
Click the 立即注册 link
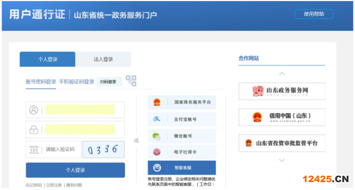pyautogui.click(x=54, y=185)
